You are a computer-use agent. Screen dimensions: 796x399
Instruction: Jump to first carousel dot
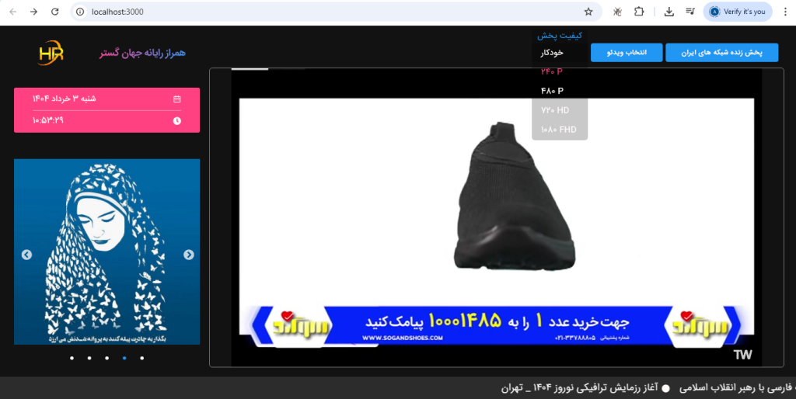pyautogui.click(x=72, y=358)
